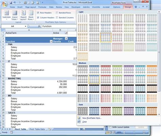The height and width of the screenshot is (136, 161).
Task: Click the Office button logo
Action: point(4,4)
